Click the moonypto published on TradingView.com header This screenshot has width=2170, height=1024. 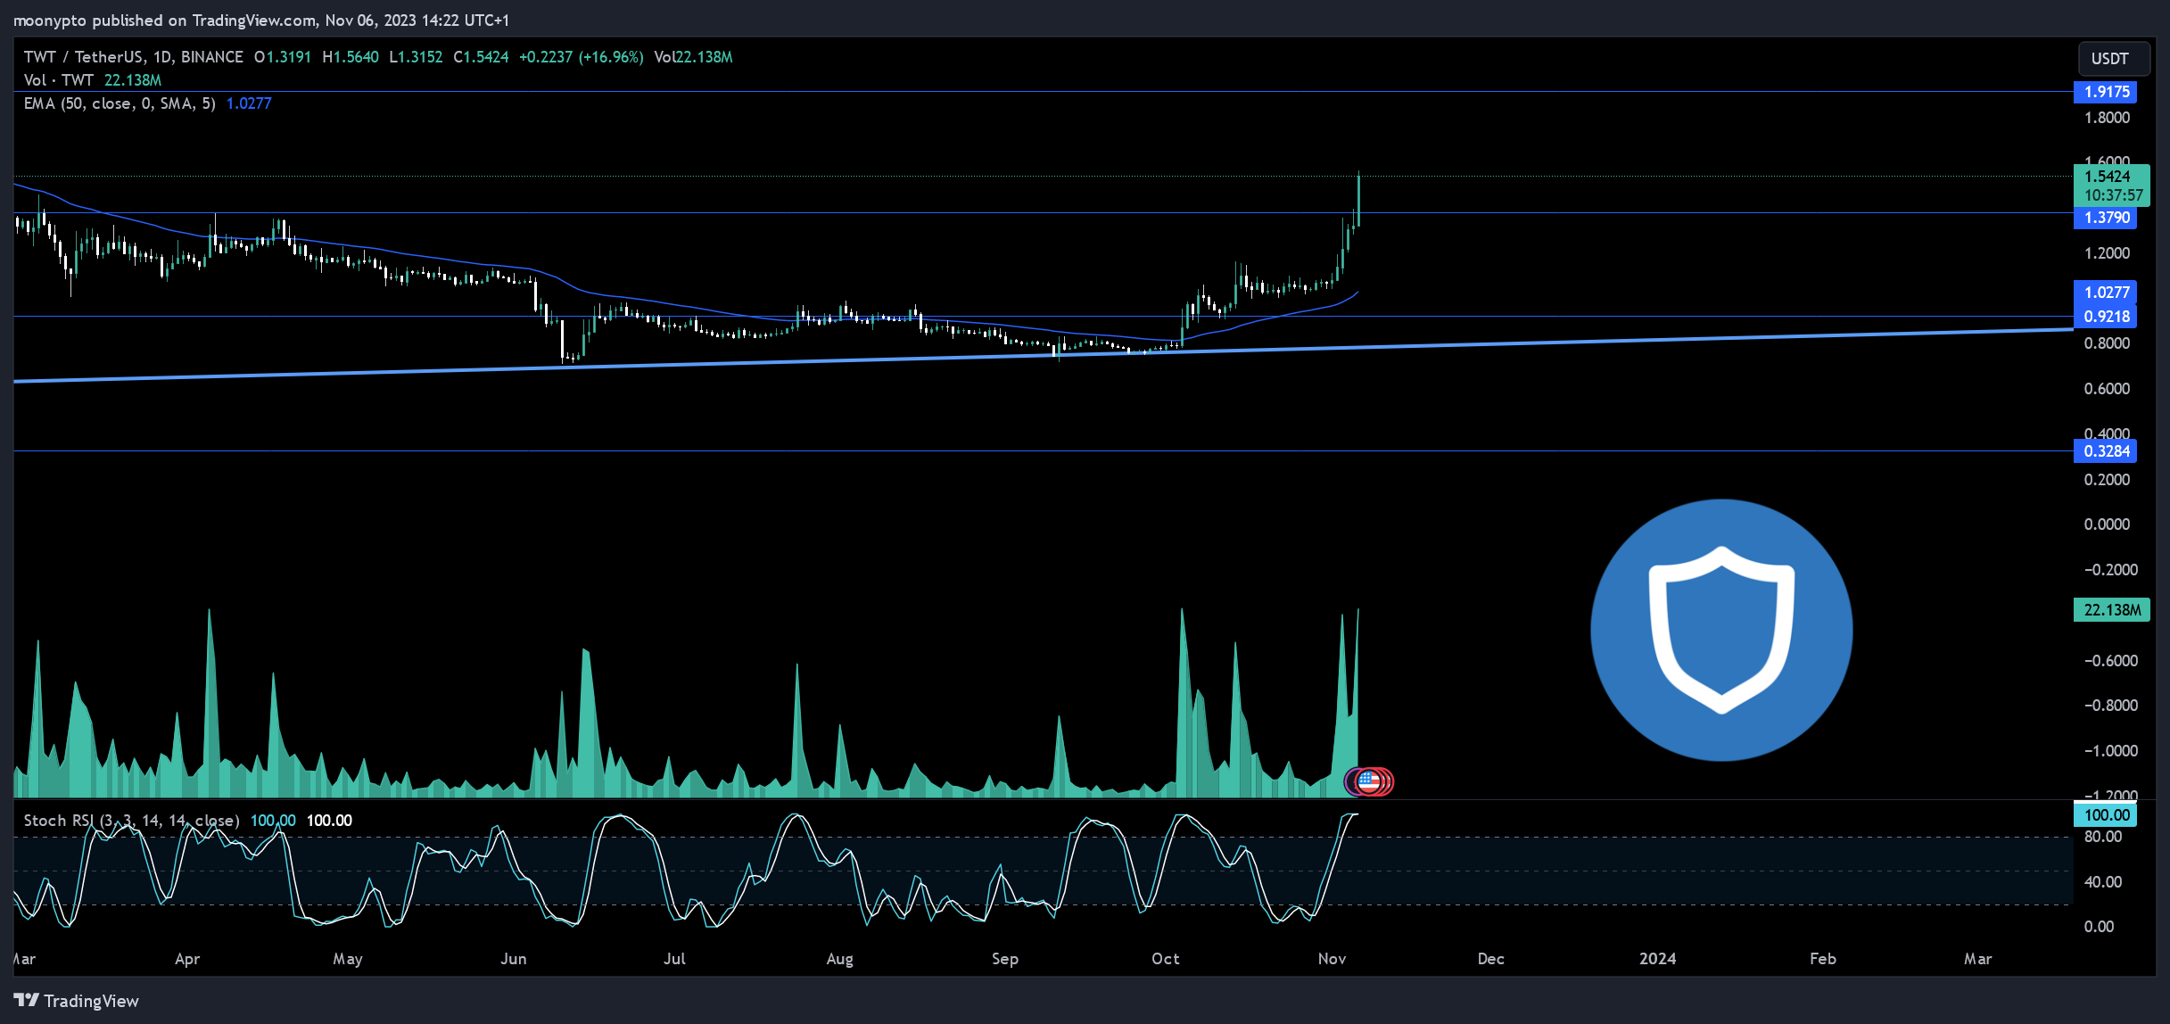click(261, 20)
